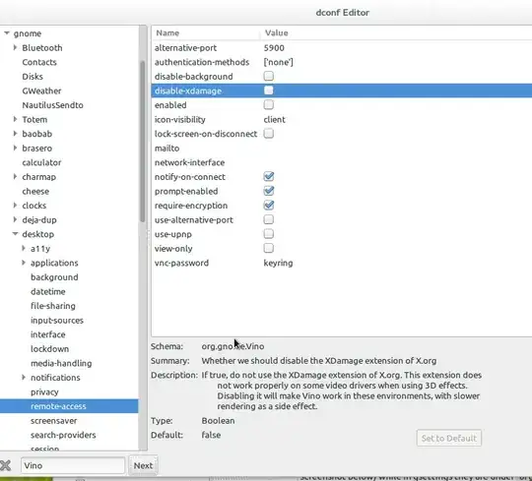Select cheese in the tree
Screen dimensions: 532x481
[x=35, y=191]
